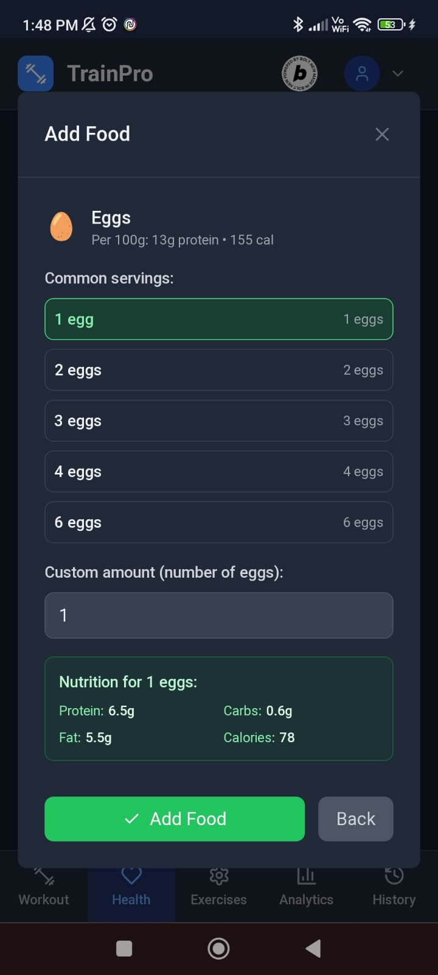Expand the profile dropdown chevron
This screenshot has width=438, height=975.
point(398,74)
